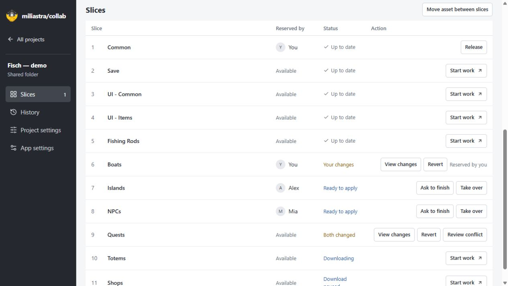Start work on UI - Common slice
508x286 pixels.
(466, 94)
